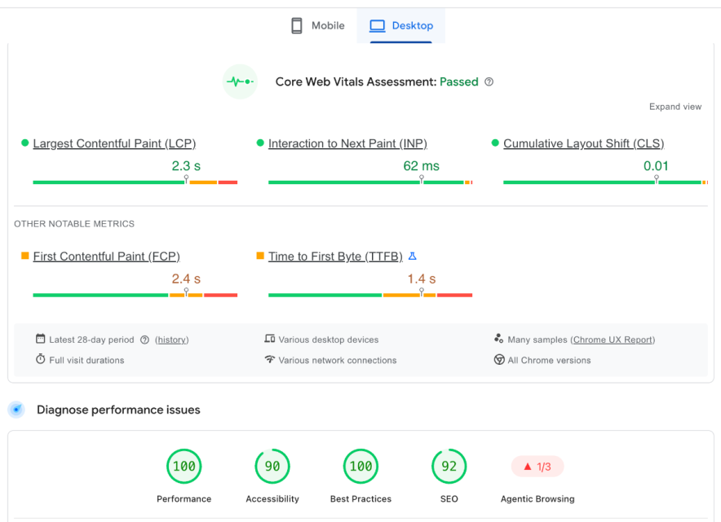Click the mobile phone icon
The width and height of the screenshot is (721, 522).
297,26
